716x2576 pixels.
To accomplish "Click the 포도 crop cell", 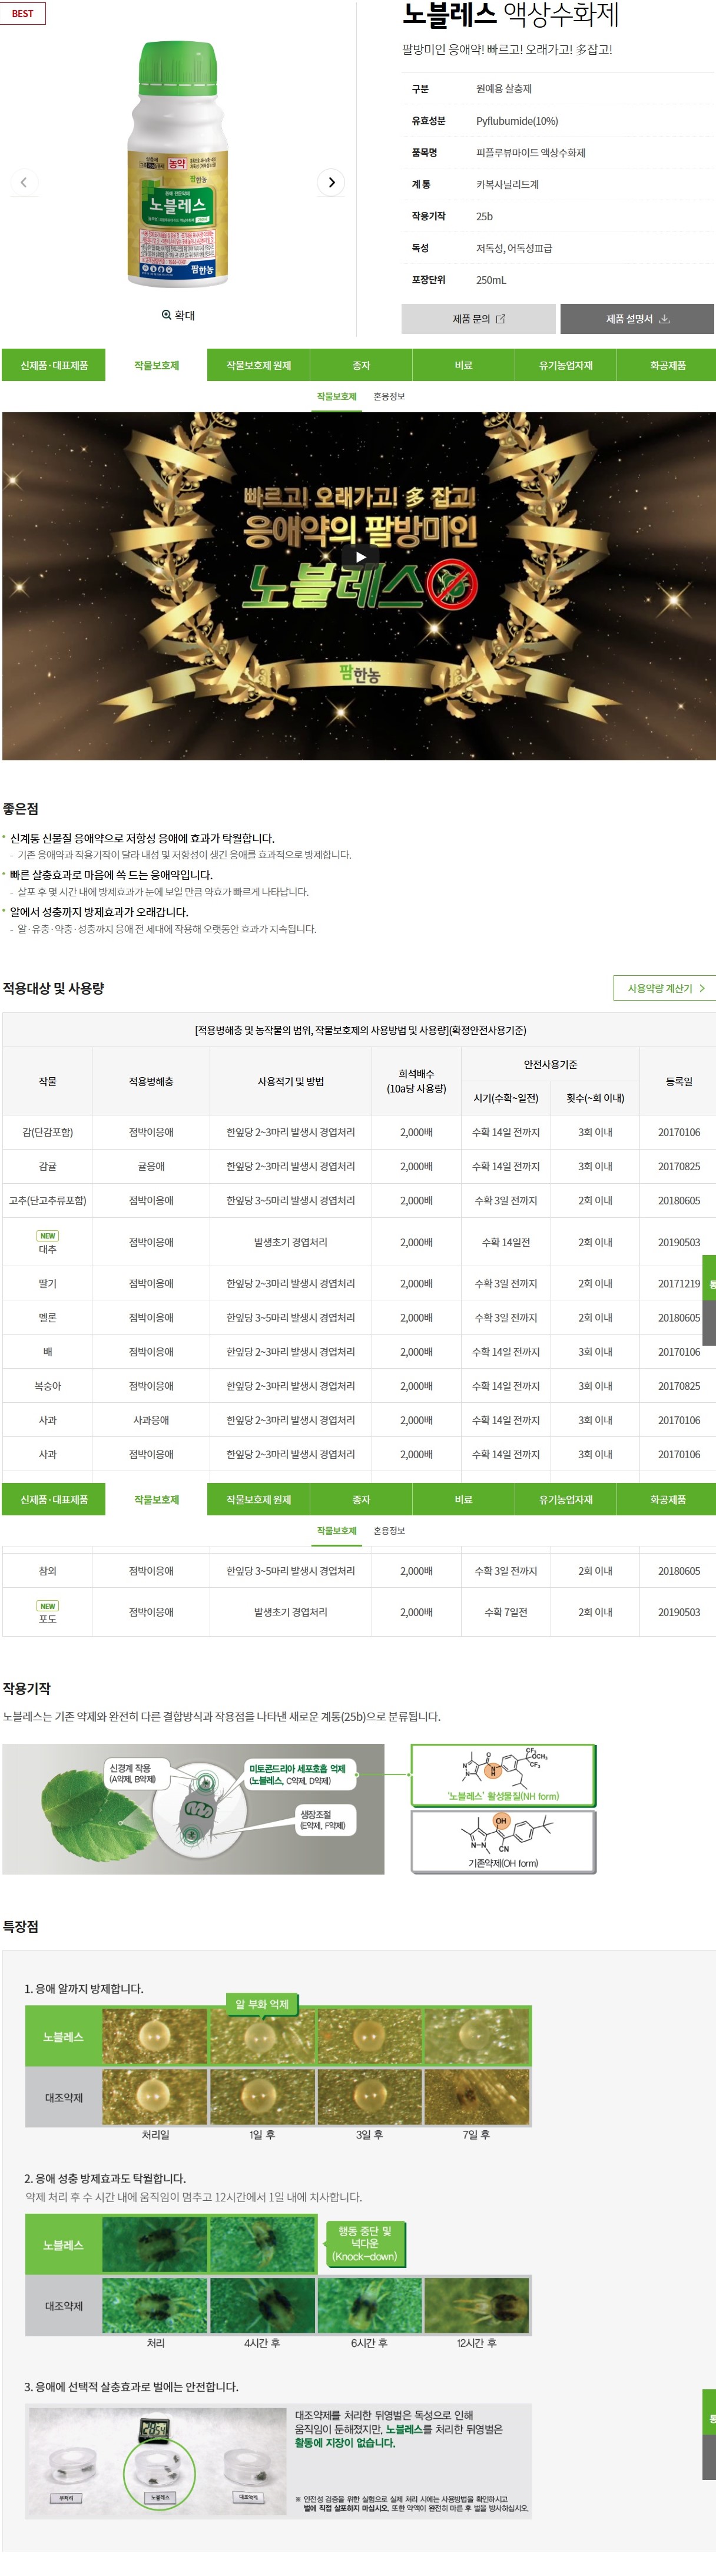I will pyautogui.click(x=47, y=1612).
